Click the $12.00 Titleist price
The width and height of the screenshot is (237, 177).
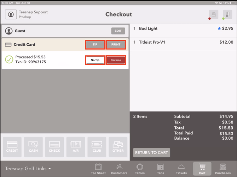tap(226, 42)
